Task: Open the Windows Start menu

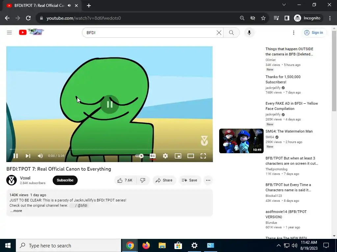Action: click(x=8, y=245)
